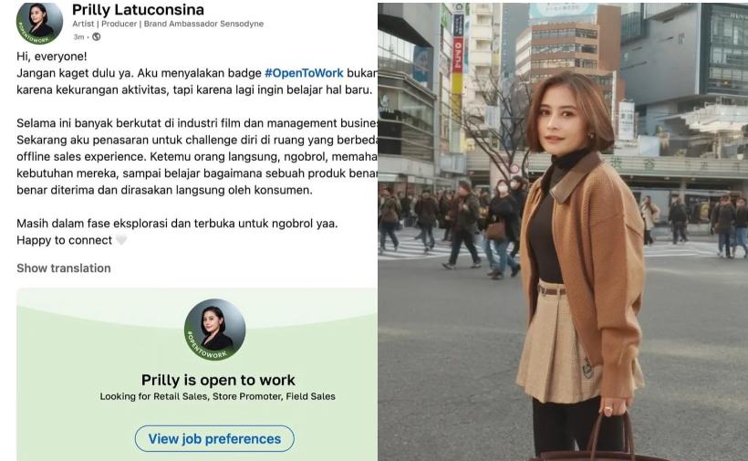
Task: Click the Hi, everyone! greeting line
Action: click(51, 57)
